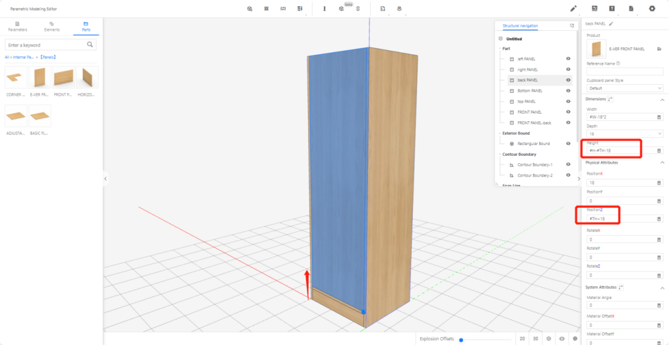This screenshot has height=345, width=669.
Task: Rename back PANEL using the pencil icon
Action: tap(611, 24)
